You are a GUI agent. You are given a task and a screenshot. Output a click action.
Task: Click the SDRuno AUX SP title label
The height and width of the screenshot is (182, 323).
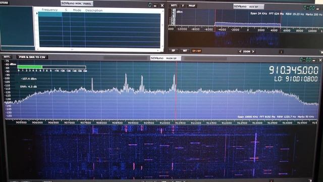pyautogui.click(x=249, y=7)
